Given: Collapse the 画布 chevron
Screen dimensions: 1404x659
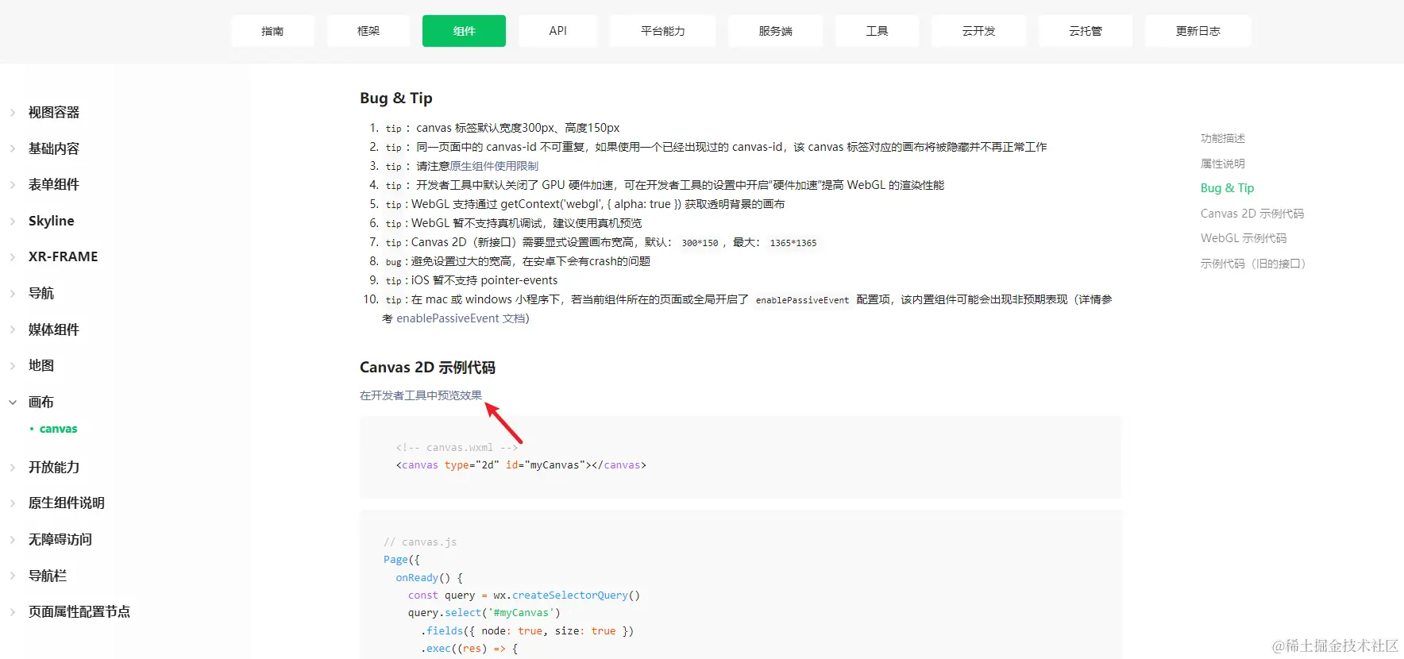Looking at the screenshot, I should [x=13, y=403].
